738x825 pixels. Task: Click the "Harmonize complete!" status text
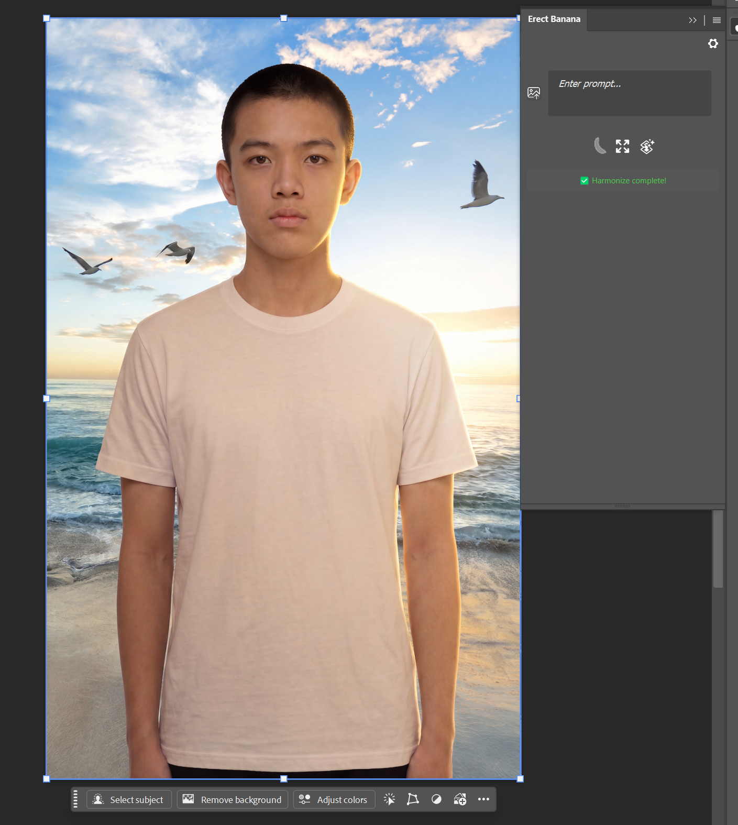[x=629, y=181]
